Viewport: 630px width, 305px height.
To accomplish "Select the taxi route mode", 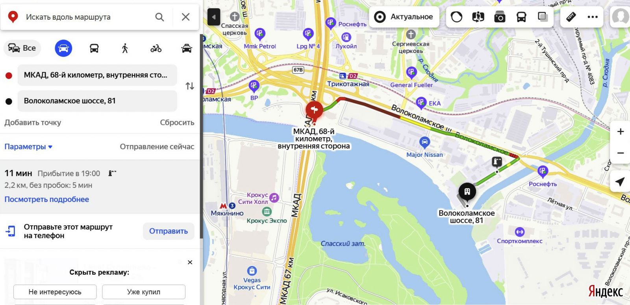I will [187, 48].
